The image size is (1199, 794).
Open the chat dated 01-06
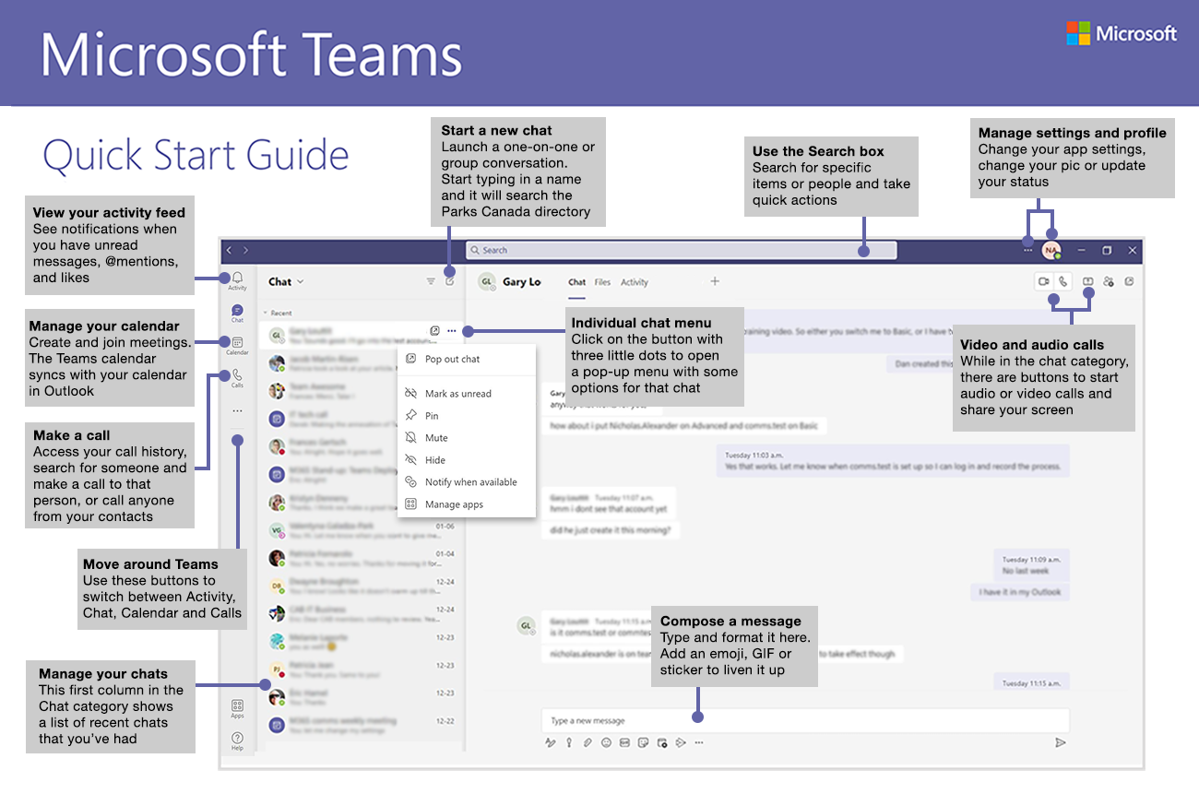(361, 530)
